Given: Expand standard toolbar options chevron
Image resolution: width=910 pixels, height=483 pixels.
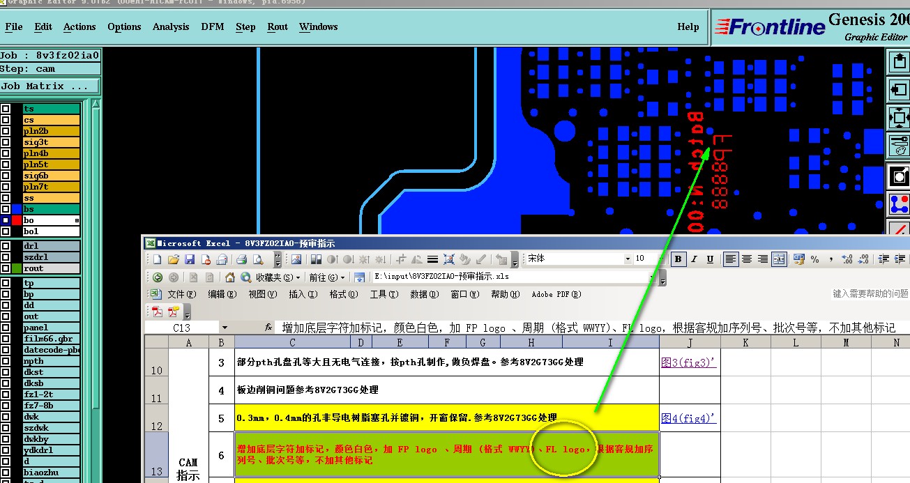Looking at the screenshot, I should pos(278,259).
